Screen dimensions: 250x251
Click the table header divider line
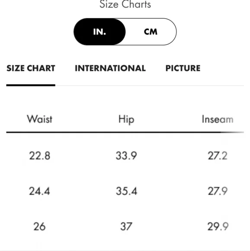point(125,132)
